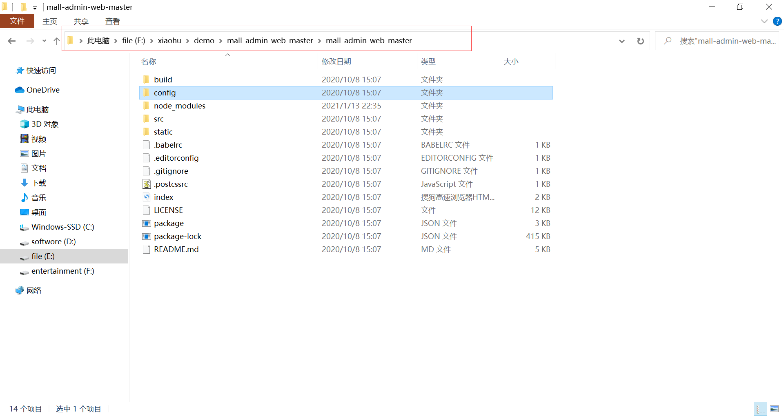Open OneDrive in navigation pane
Viewport: 784px width, 416px height.
coord(38,90)
